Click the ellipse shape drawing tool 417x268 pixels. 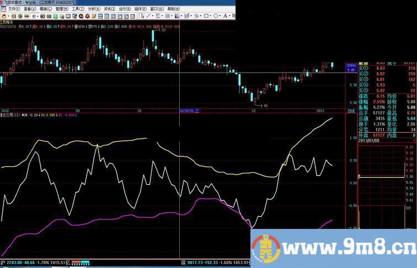[x=216, y=16]
